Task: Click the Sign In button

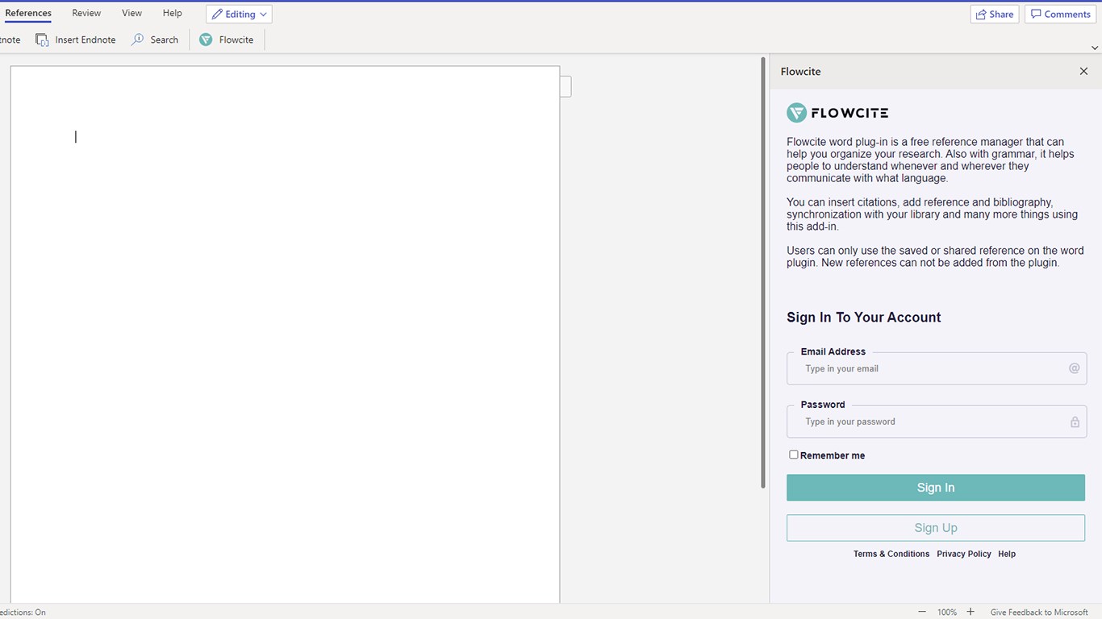Action: click(936, 488)
